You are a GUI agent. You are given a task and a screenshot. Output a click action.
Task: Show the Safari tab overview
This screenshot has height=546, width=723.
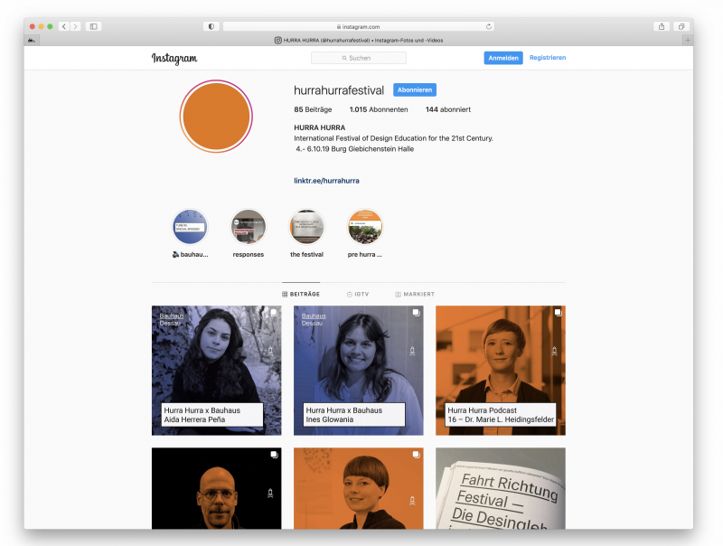(x=681, y=26)
